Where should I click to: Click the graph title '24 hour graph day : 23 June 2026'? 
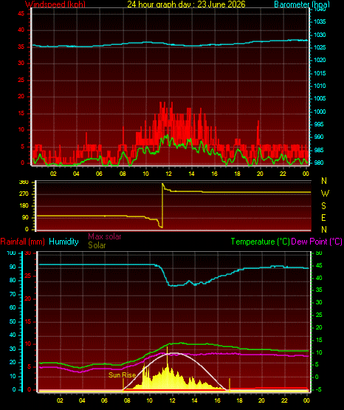click(x=186, y=4)
